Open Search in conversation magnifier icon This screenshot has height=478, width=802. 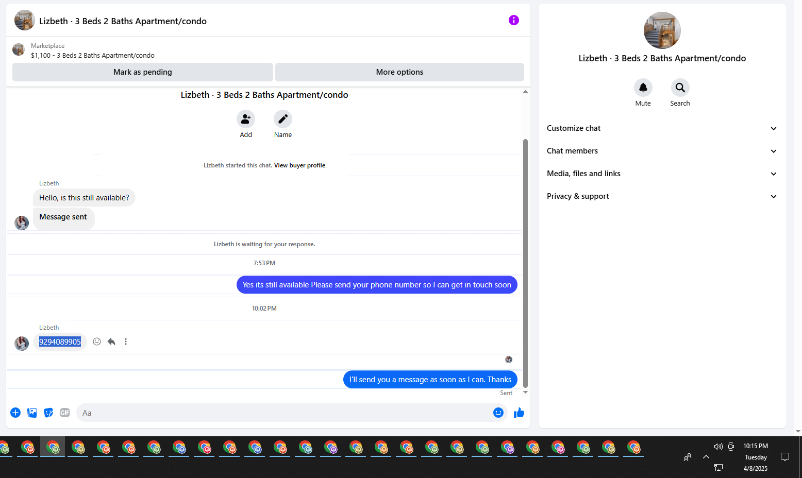pos(680,88)
